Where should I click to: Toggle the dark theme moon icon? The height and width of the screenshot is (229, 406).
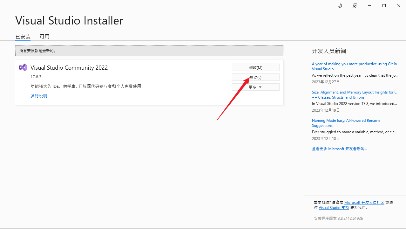pyautogui.click(x=340, y=6)
